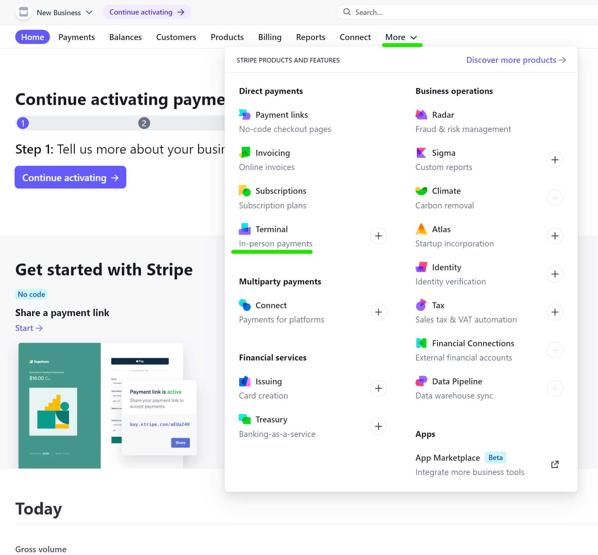Click the Climate product icon
Screen dimensions: 598x555
pyautogui.click(x=421, y=191)
